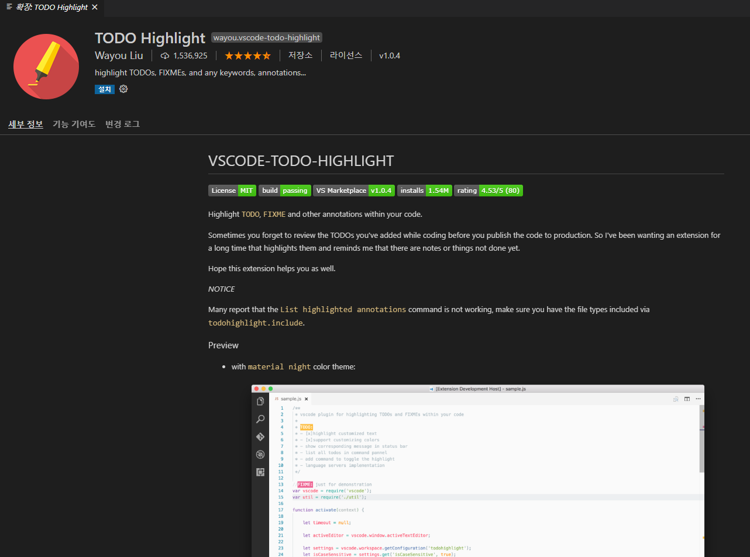The height and width of the screenshot is (557, 750).
Task: Click the Preview heading
Action: tap(223, 345)
